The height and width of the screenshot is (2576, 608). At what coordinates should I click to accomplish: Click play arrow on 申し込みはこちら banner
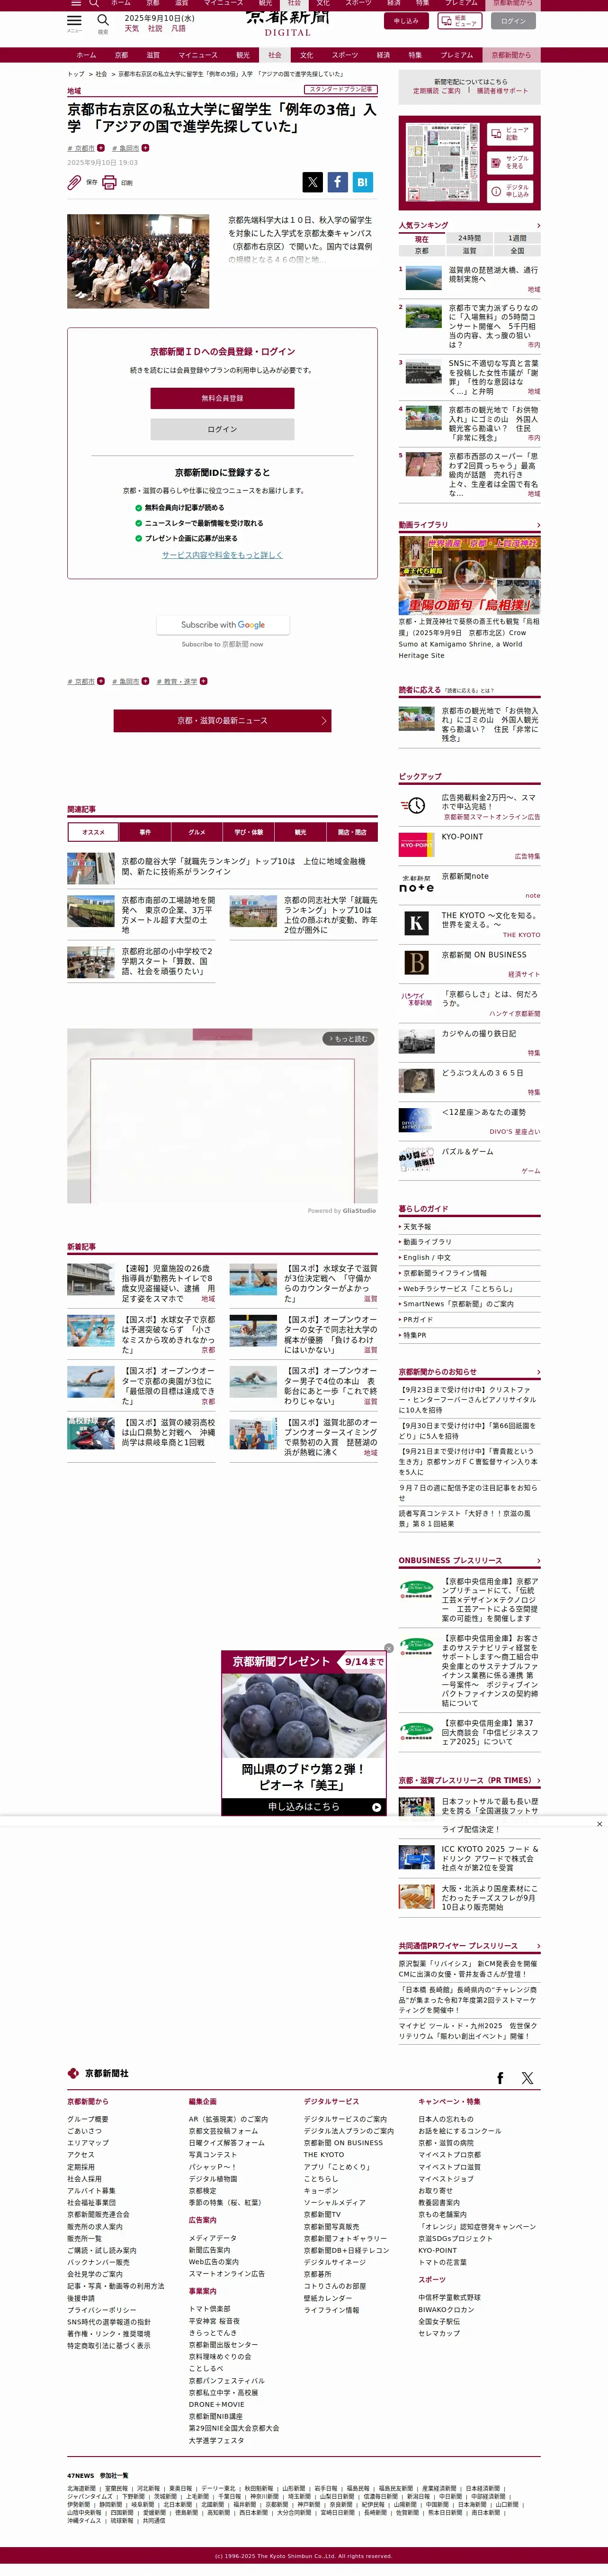tap(376, 1807)
